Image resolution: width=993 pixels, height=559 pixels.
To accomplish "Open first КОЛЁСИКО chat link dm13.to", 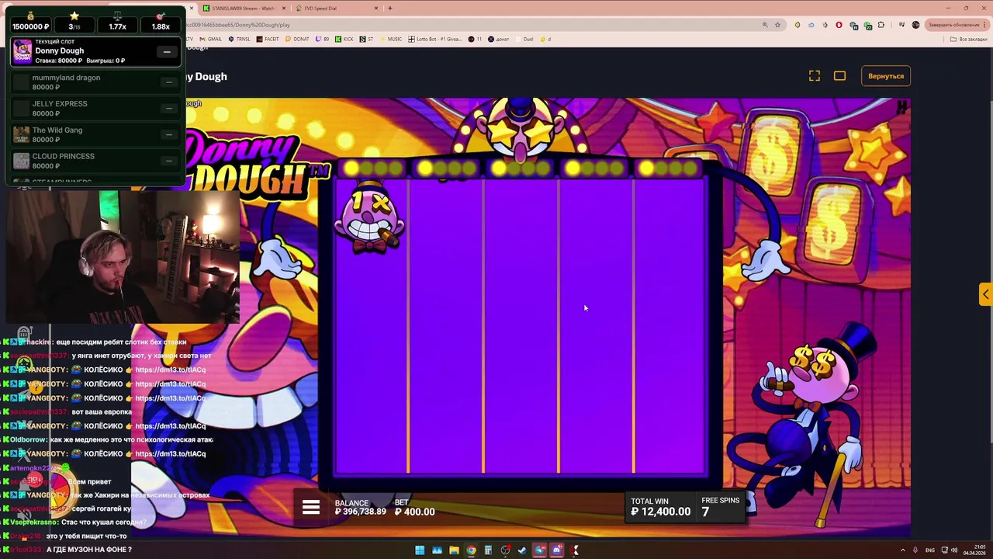I will [170, 370].
